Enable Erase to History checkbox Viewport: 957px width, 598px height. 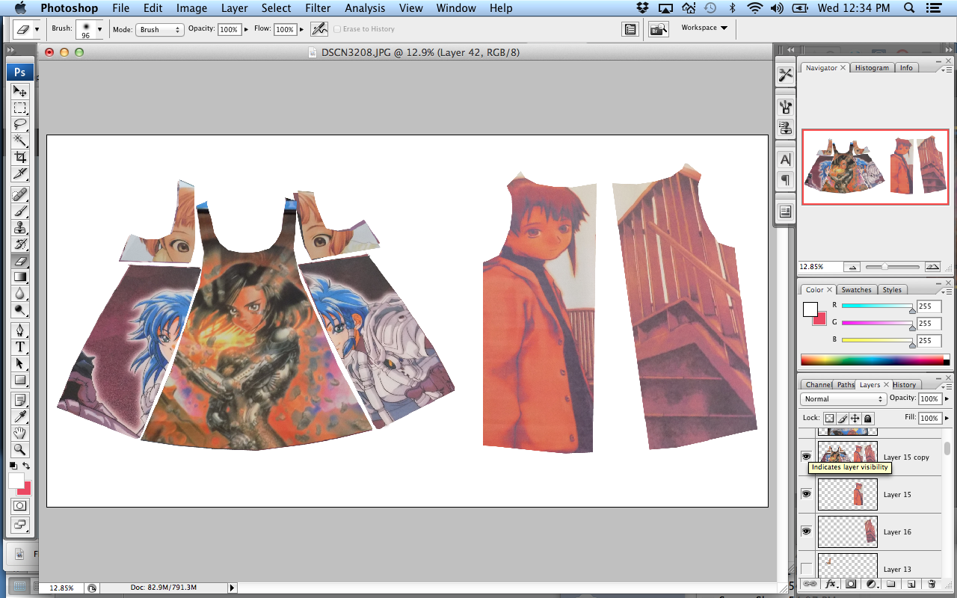point(337,29)
